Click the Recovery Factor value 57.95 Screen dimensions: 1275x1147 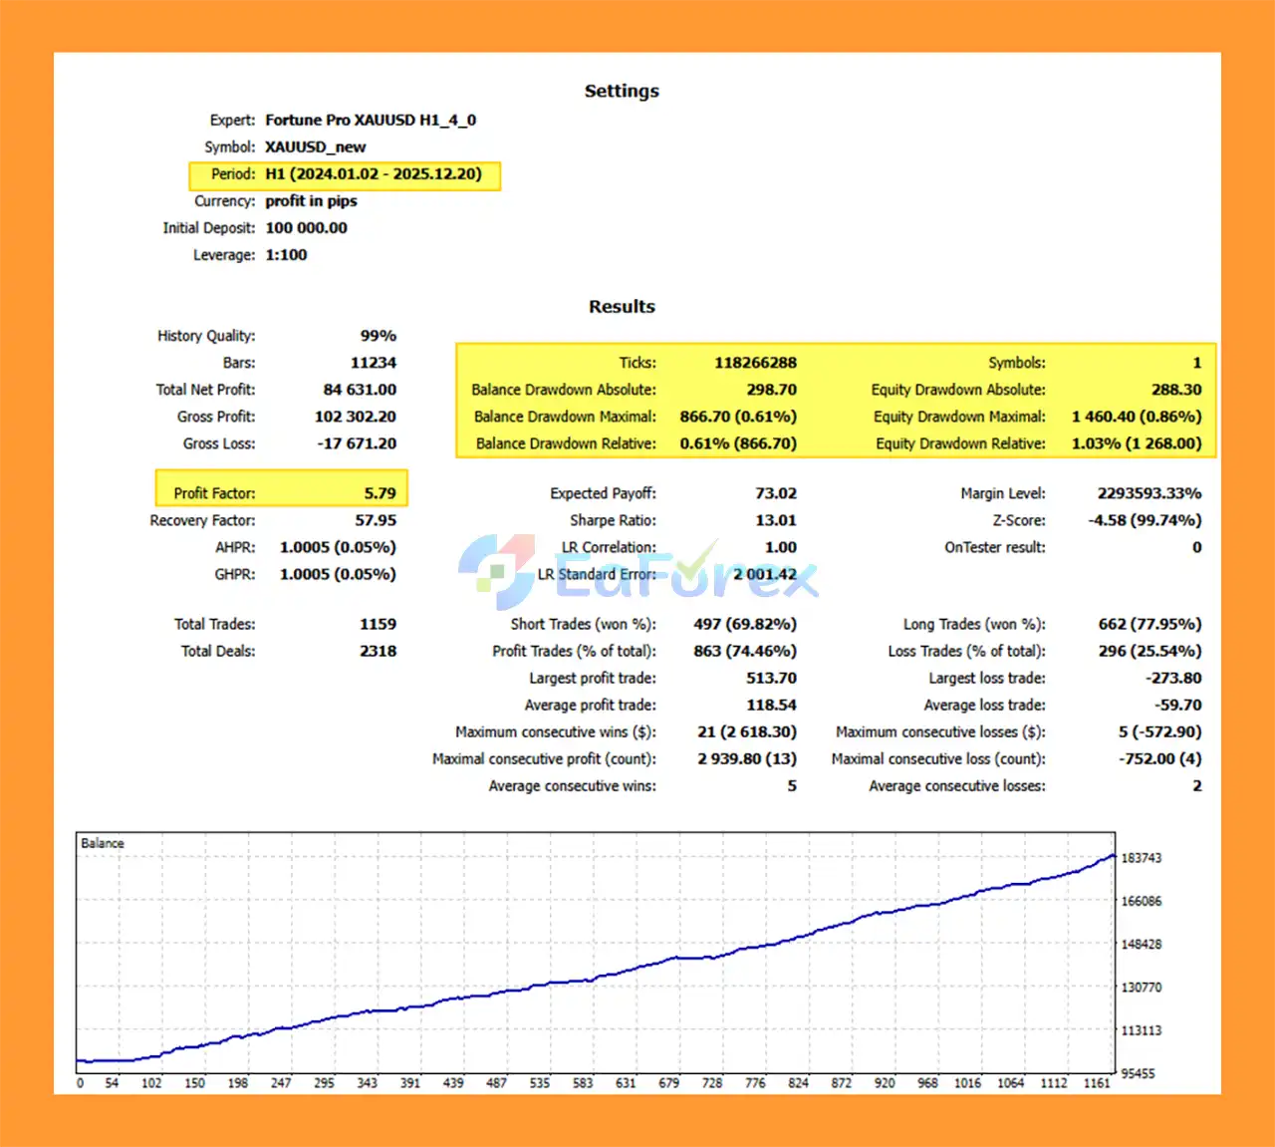click(376, 520)
